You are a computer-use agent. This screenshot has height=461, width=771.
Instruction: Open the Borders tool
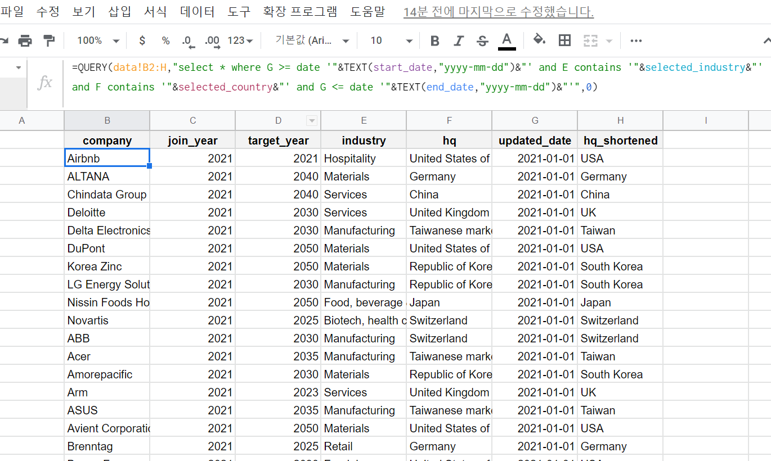coord(564,40)
